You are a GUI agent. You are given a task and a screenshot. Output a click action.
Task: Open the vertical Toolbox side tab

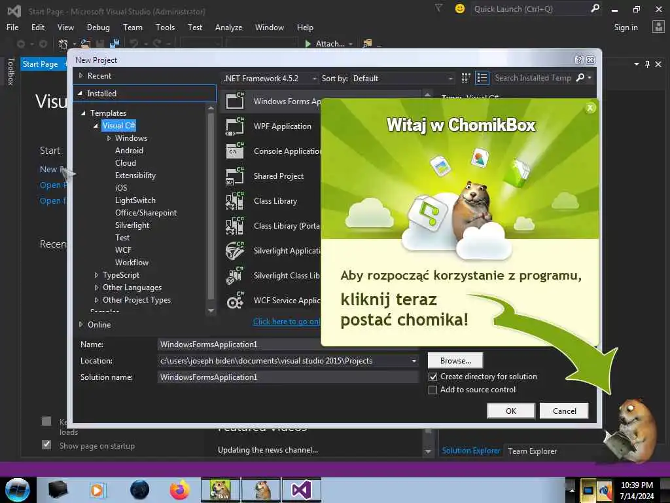10,71
